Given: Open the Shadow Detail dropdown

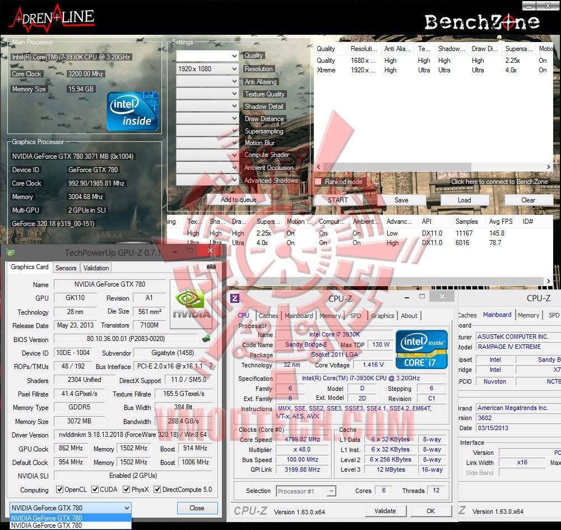Looking at the screenshot, I should pos(207,106).
